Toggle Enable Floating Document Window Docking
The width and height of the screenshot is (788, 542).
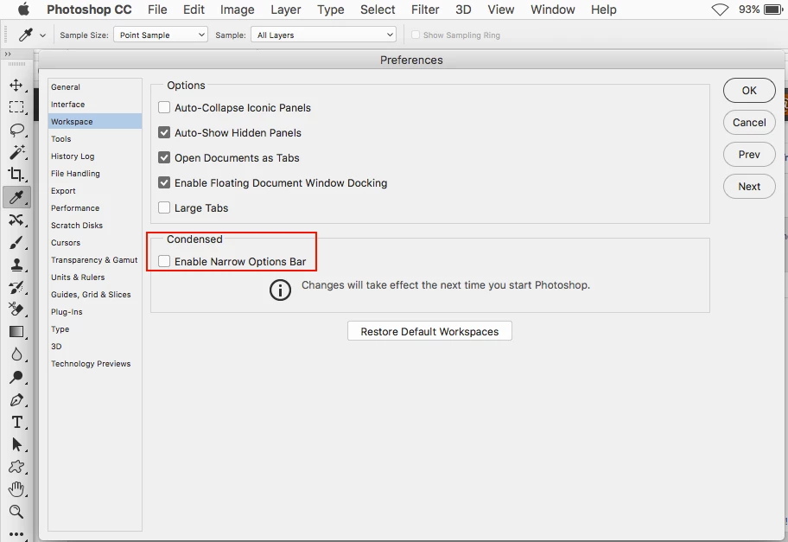pos(164,183)
